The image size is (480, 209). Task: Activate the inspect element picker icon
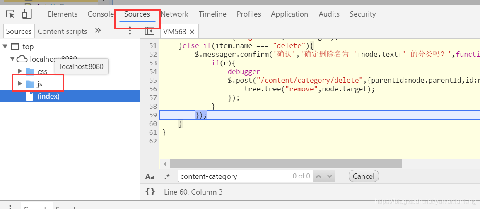point(10,14)
